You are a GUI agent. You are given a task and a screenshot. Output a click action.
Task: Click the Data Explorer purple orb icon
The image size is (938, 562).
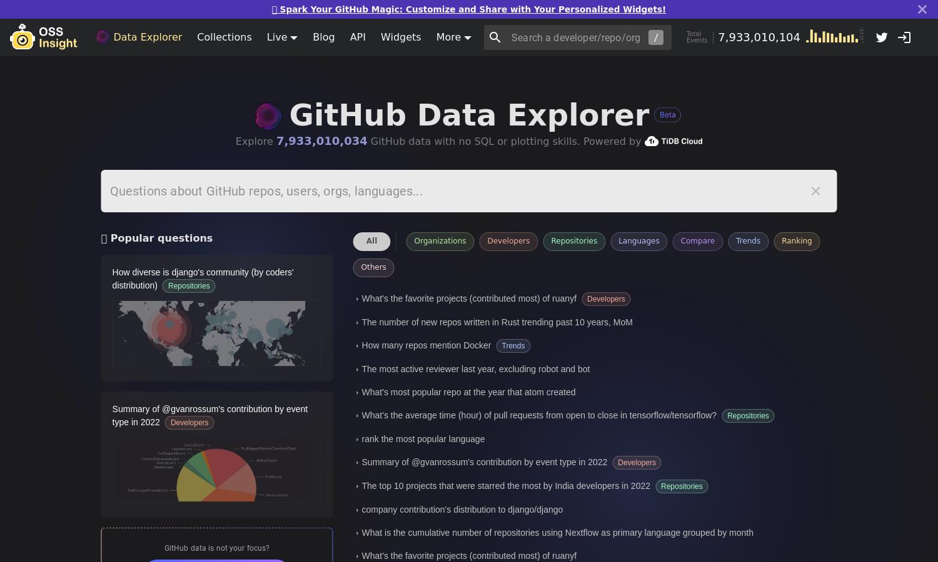coord(103,37)
